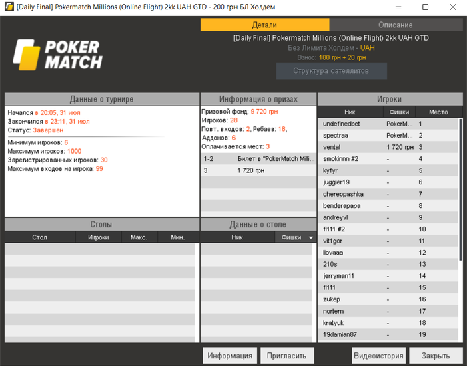Select player undefinedbet

[388, 124]
